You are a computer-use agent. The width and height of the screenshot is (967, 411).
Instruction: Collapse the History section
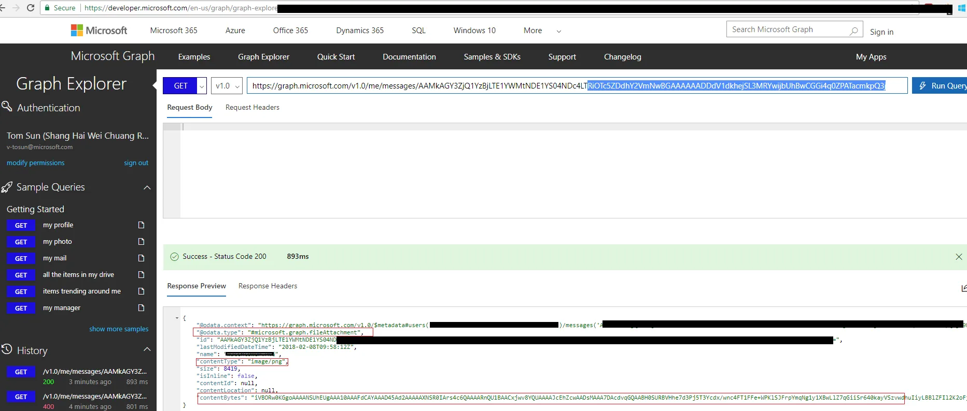[147, 349]
